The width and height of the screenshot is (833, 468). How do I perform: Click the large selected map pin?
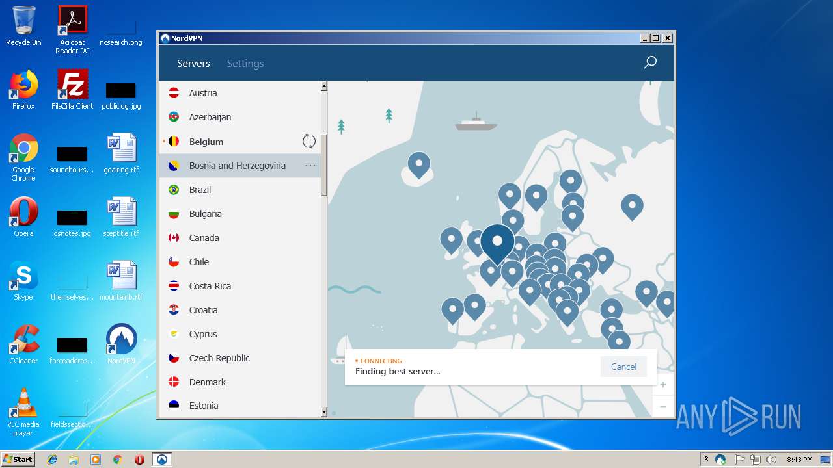tap(497, 243)
